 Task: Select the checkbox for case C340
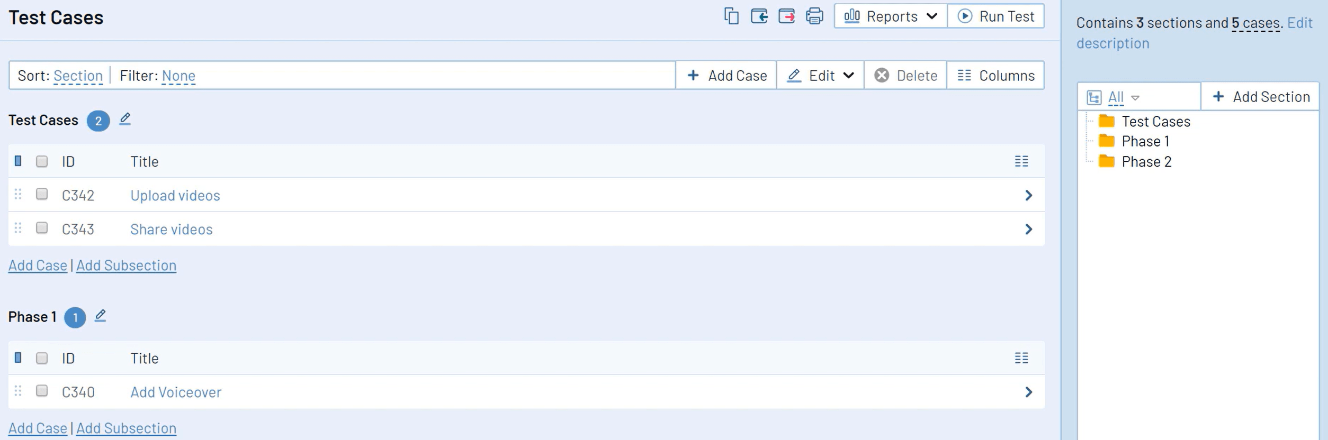click(42, 391)
